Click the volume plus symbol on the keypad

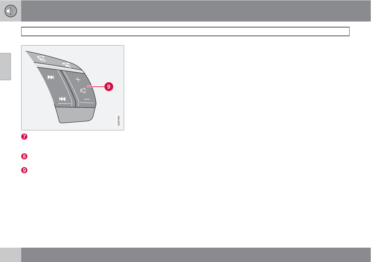point(78,80)
